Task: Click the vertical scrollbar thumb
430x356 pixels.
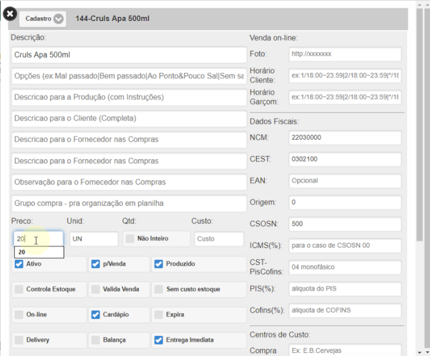Action: 419,125
